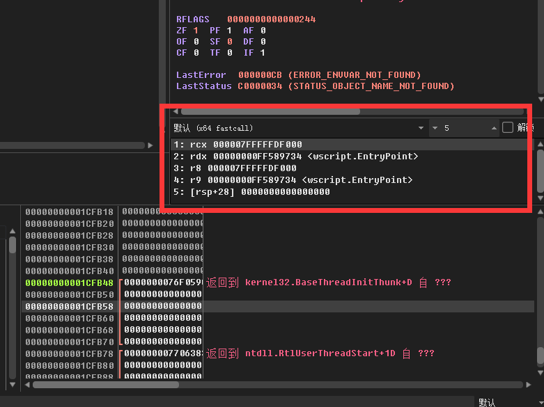The height and width of the screenshot is (407, 544).
Task: Toggle the TF flag value
Action: click(x=230, y=53)
